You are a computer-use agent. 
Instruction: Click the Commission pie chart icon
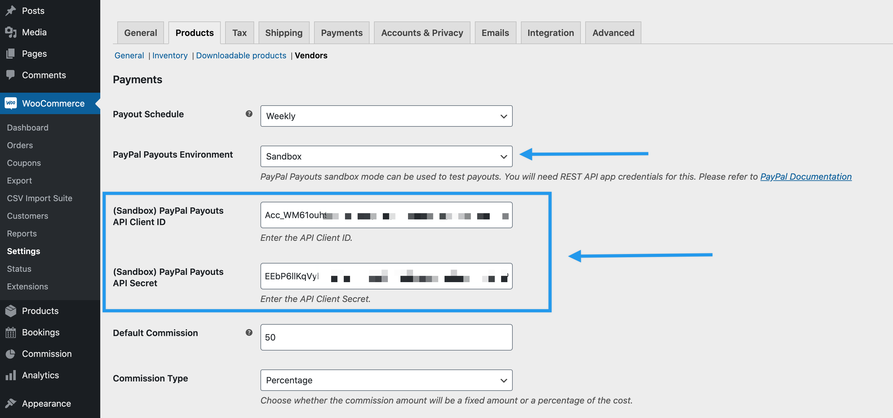pyautogui.click(x=11, y=353)
